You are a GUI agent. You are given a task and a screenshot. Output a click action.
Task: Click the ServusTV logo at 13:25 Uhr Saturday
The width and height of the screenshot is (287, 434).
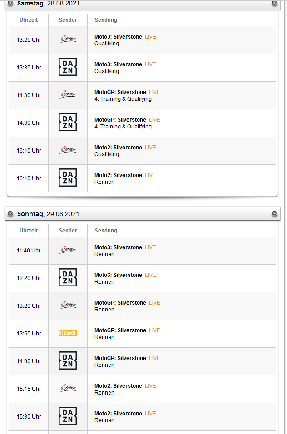68,39
